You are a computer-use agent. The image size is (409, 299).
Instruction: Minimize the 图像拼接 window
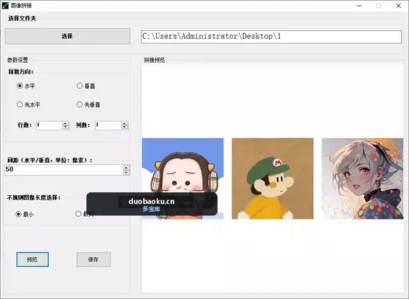pos(359,6)
